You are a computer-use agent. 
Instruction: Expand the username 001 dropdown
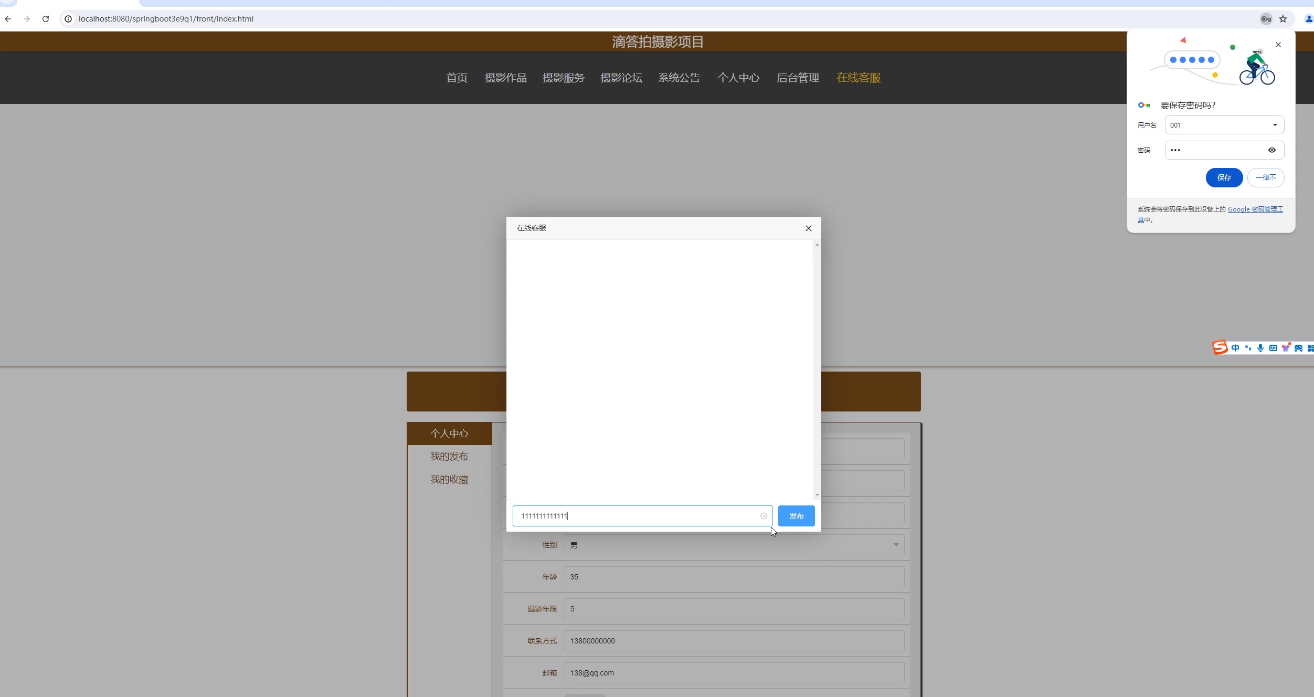coord(1275,125)
